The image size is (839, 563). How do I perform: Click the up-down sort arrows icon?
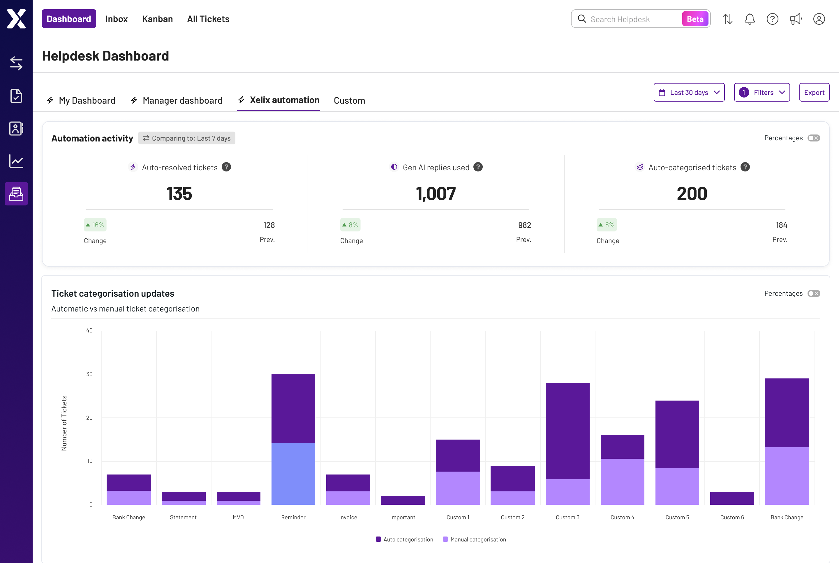coord(728,19)
